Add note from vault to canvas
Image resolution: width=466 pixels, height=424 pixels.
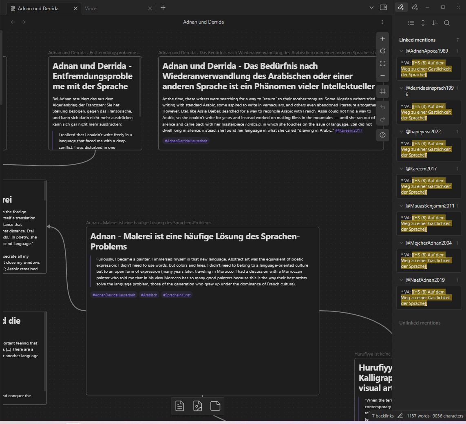coord(179,406)
